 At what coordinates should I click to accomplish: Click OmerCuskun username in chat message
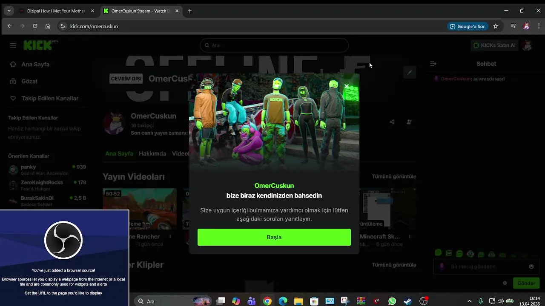(456, 79)
